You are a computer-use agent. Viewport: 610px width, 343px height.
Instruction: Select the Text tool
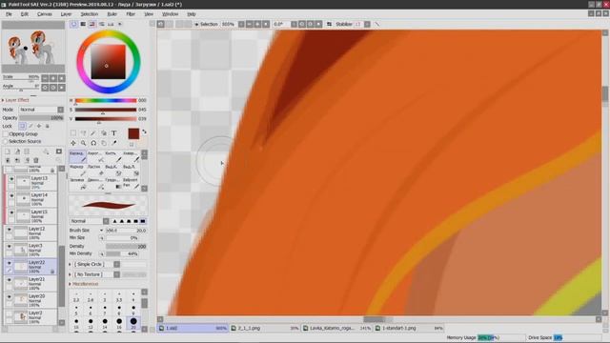pyautogui.click(x=114, y=133)
